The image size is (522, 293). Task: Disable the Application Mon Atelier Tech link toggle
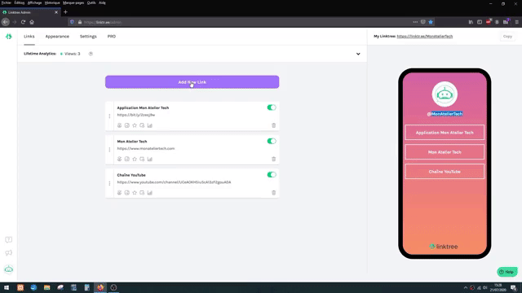click(x=272, y=107)
